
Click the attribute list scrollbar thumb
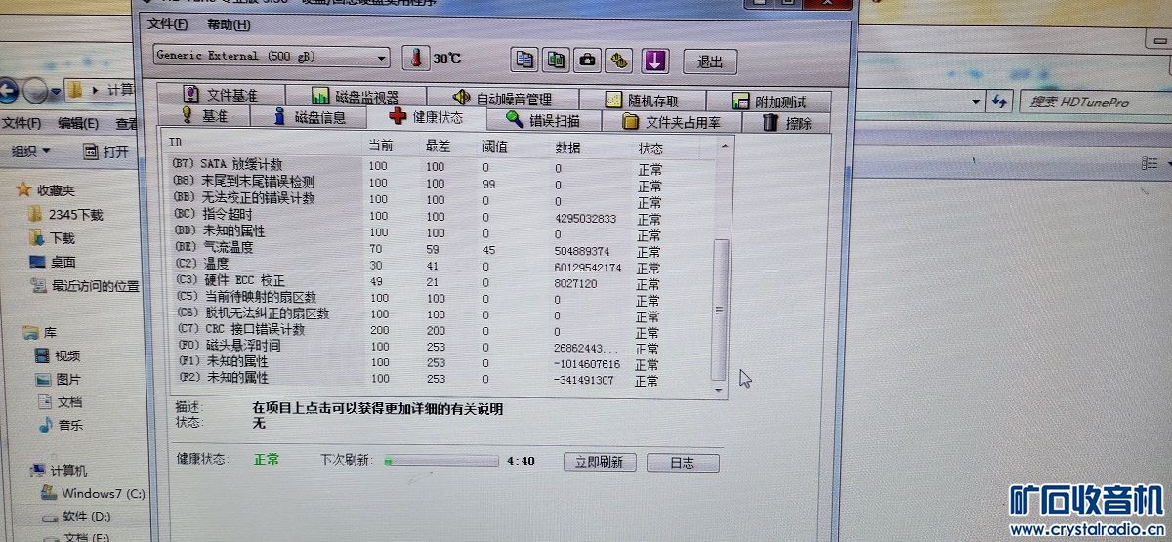tap(722, 310)
